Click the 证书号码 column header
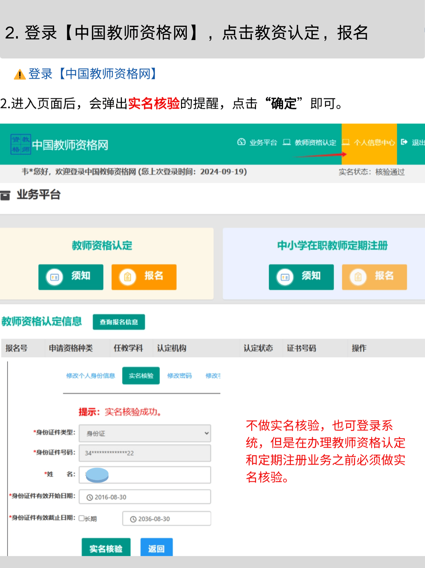 [x=301, y=348]
